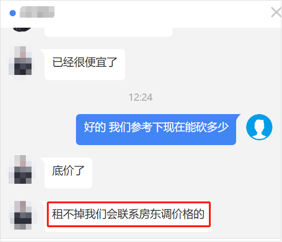This screenshot has width=282, height=242.
Task: Select the "已经很便宜了" message bubble
Action: tap(85, 65)
